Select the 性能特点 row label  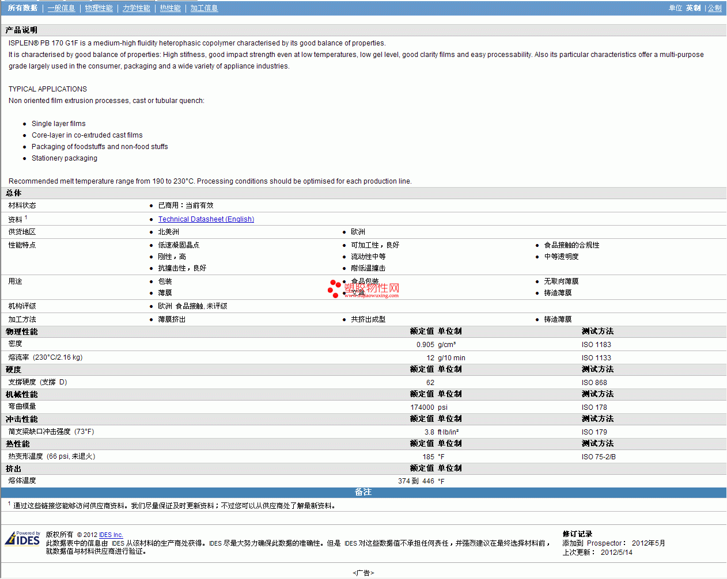[x=22, y=245]
